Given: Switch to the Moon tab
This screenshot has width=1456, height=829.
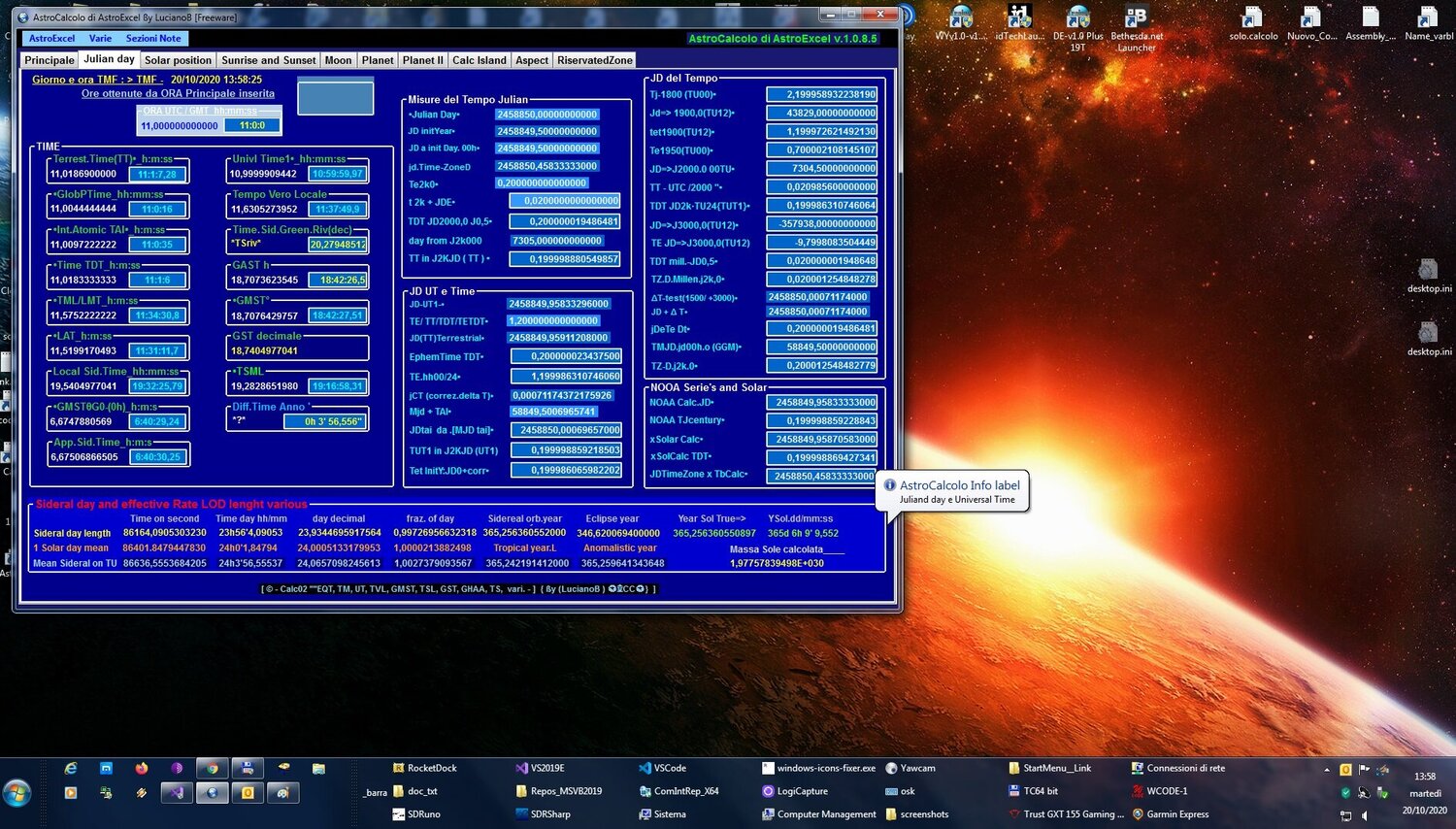Looking at the screenshot, I should [338, 60].
